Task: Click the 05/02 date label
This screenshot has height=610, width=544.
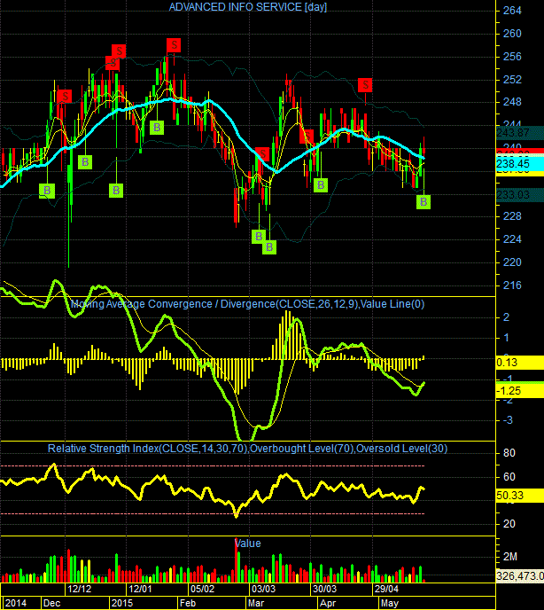Action: point(202,589)
